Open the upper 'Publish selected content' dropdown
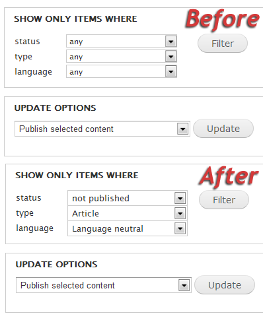The image size is (263, 330). (x=102, y=129)
